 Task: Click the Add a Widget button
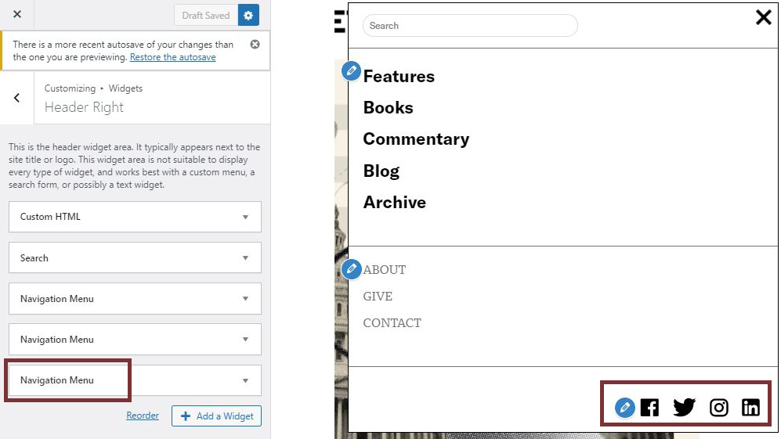216,416
